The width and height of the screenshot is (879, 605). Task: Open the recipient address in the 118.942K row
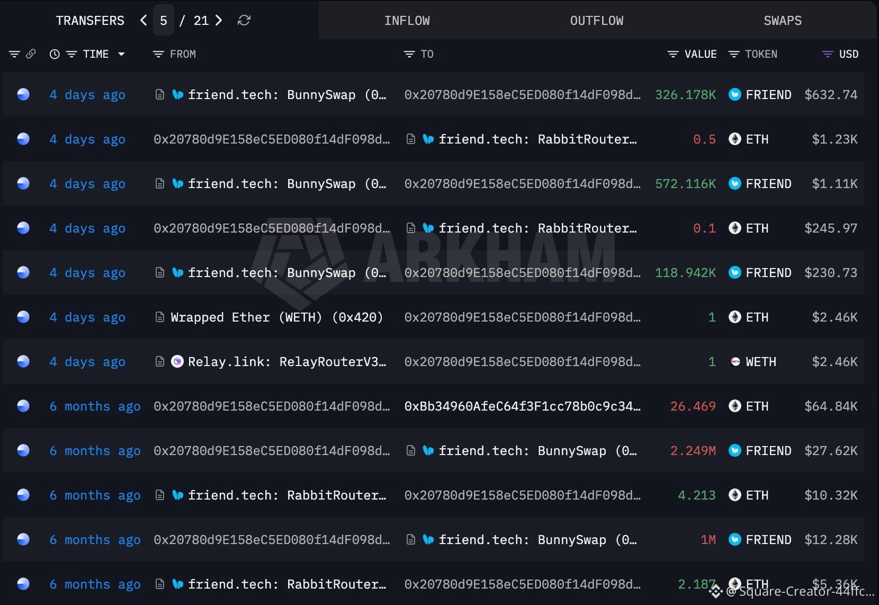click(x=522, y=272)
